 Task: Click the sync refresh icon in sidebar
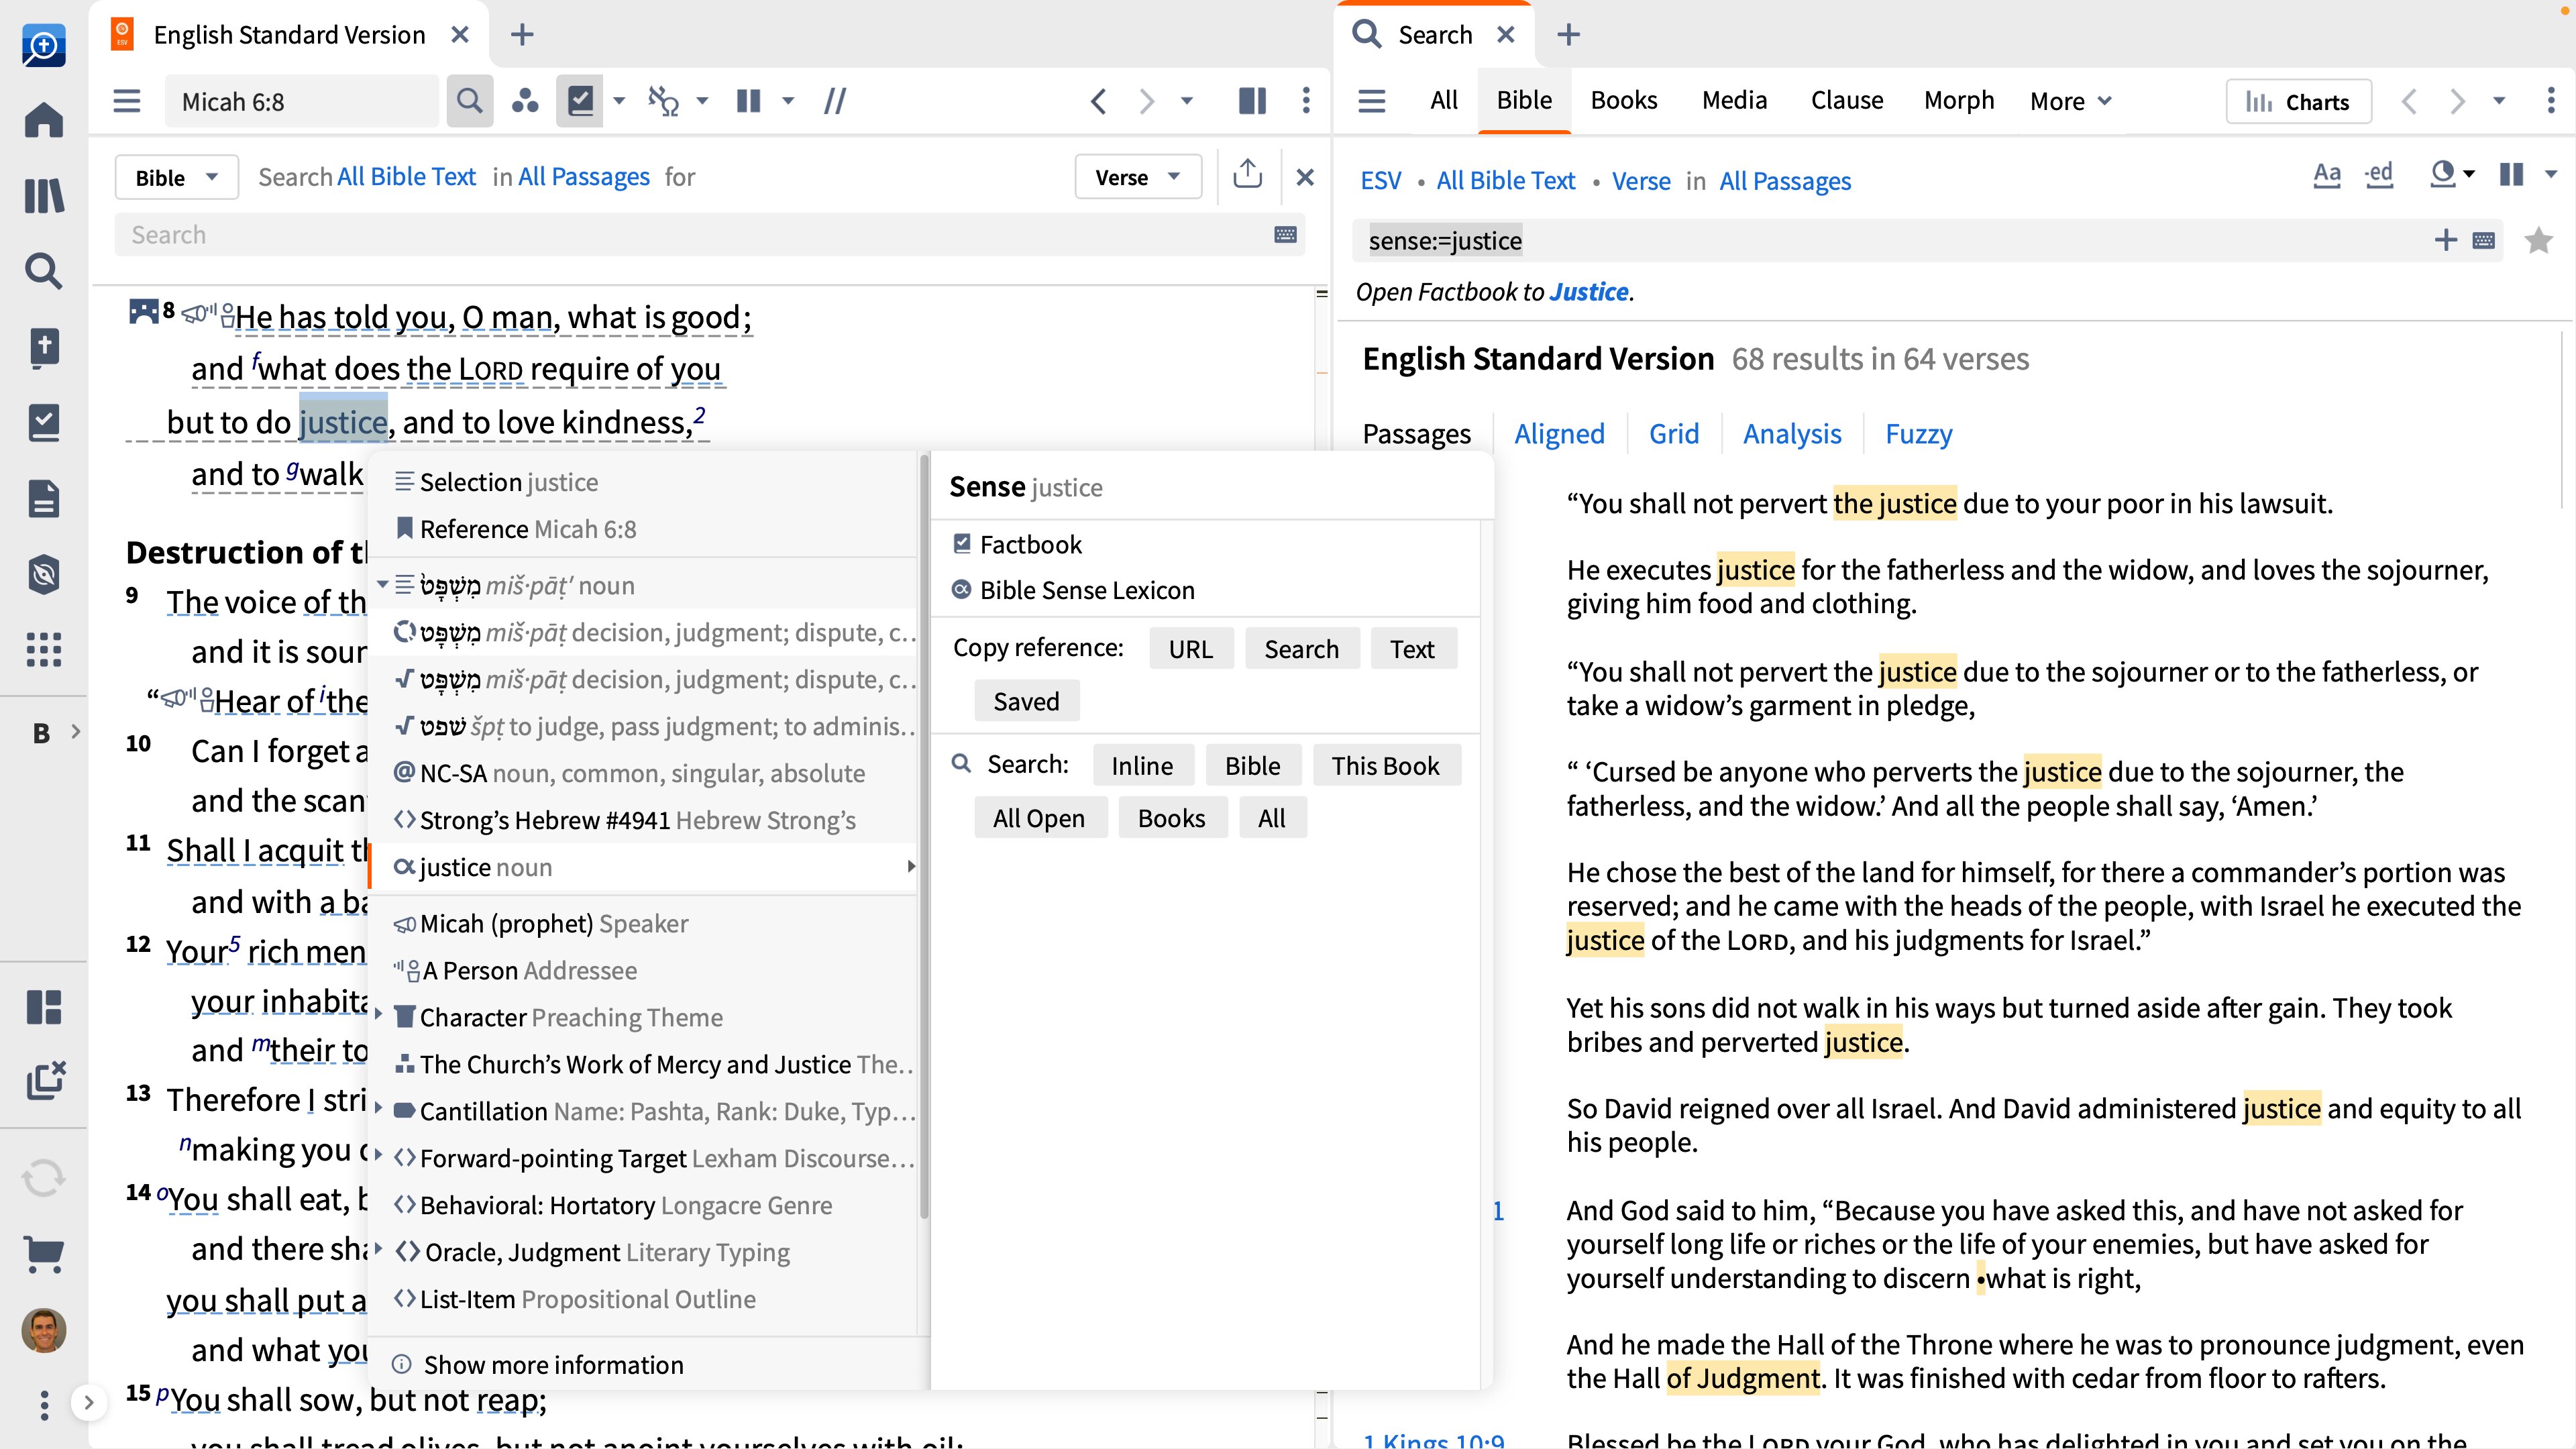(x=43, y=1178)
